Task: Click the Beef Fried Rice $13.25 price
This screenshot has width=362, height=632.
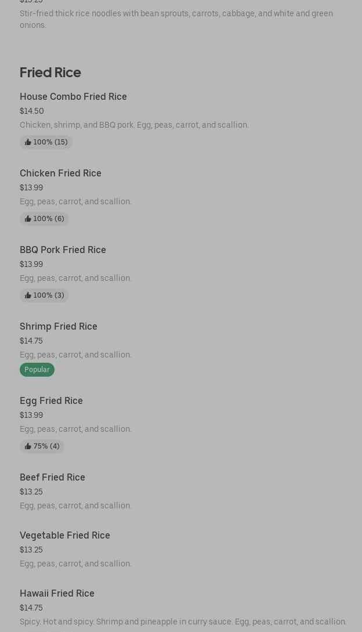Action: (31, 492)
